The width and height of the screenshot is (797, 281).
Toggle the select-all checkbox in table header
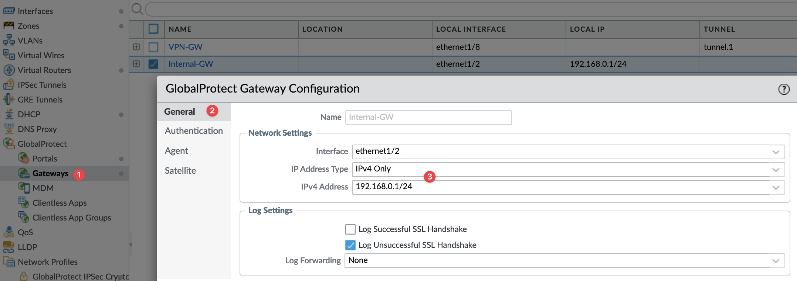(153, 29)
